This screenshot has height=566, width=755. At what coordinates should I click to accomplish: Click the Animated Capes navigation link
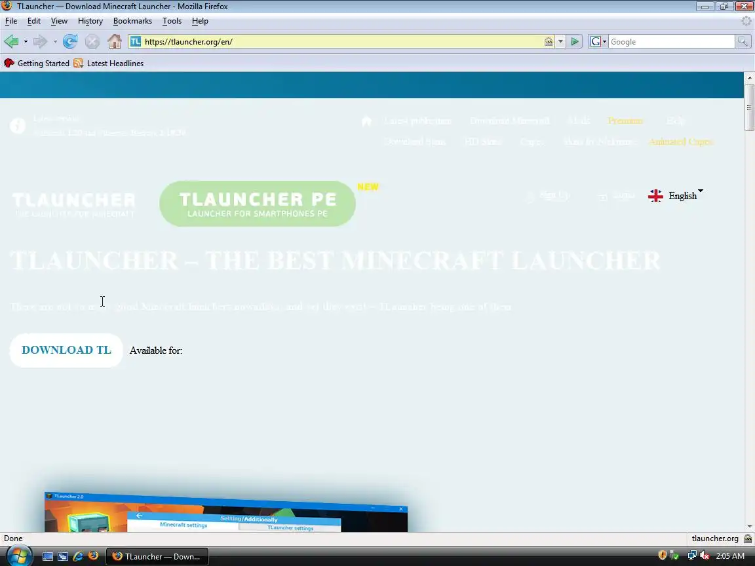pos(681,141)
